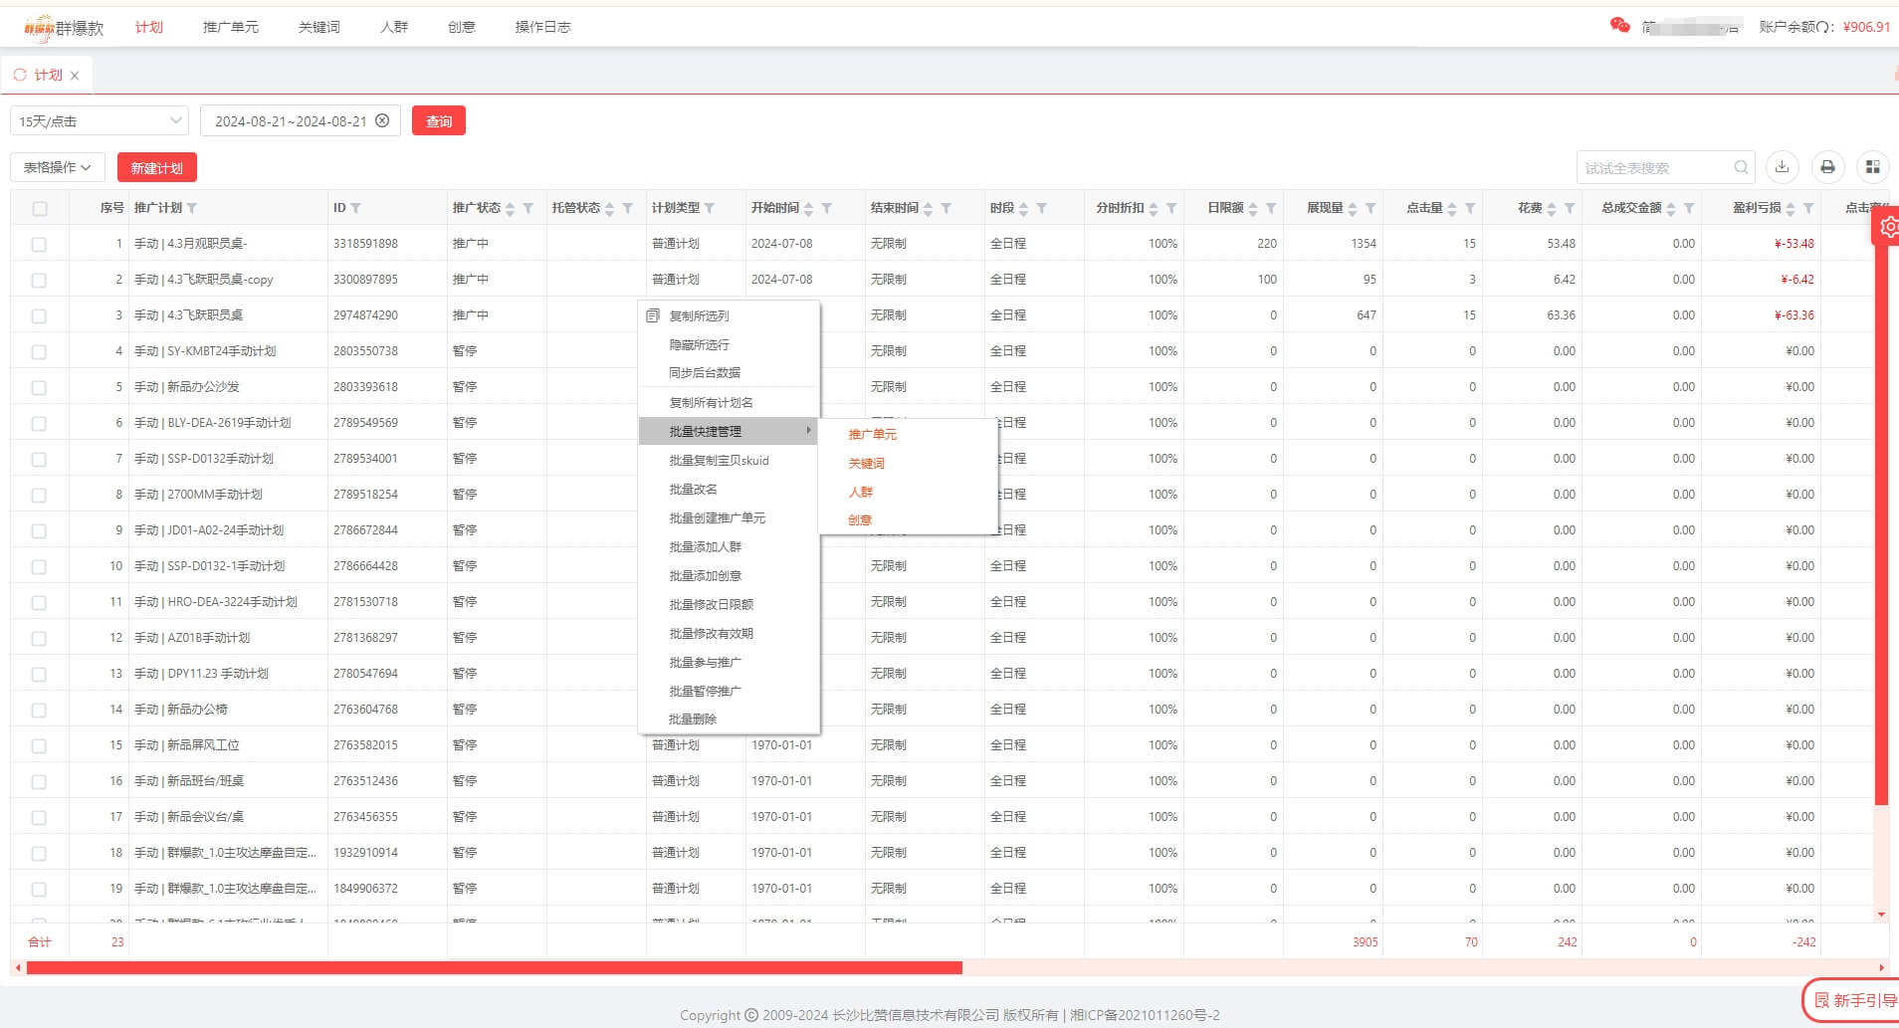Click the 新建计划 button
1899x1028 pixels.
157,167
